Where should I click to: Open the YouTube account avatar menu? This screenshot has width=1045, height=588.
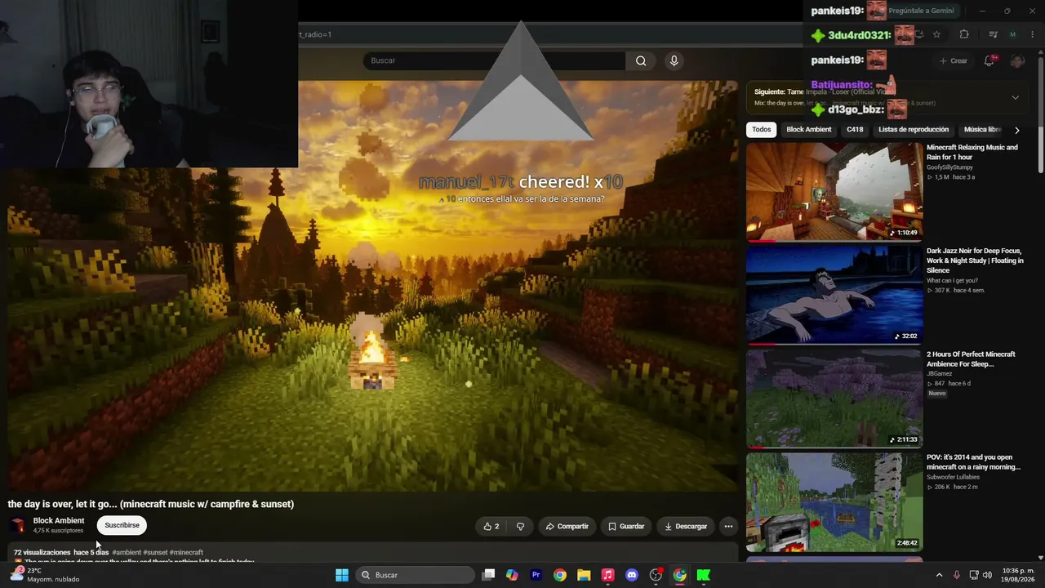point(1017,60)
